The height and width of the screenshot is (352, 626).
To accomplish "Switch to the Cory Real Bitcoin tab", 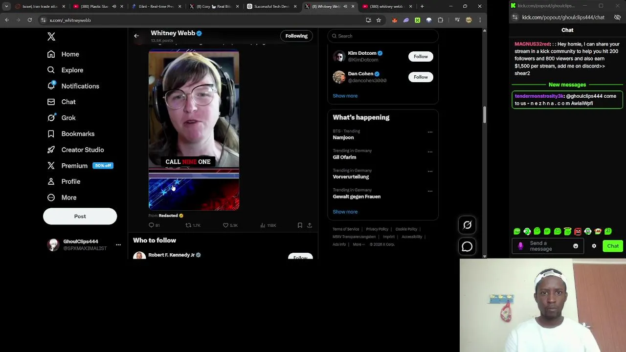I will tap(214, 6).
